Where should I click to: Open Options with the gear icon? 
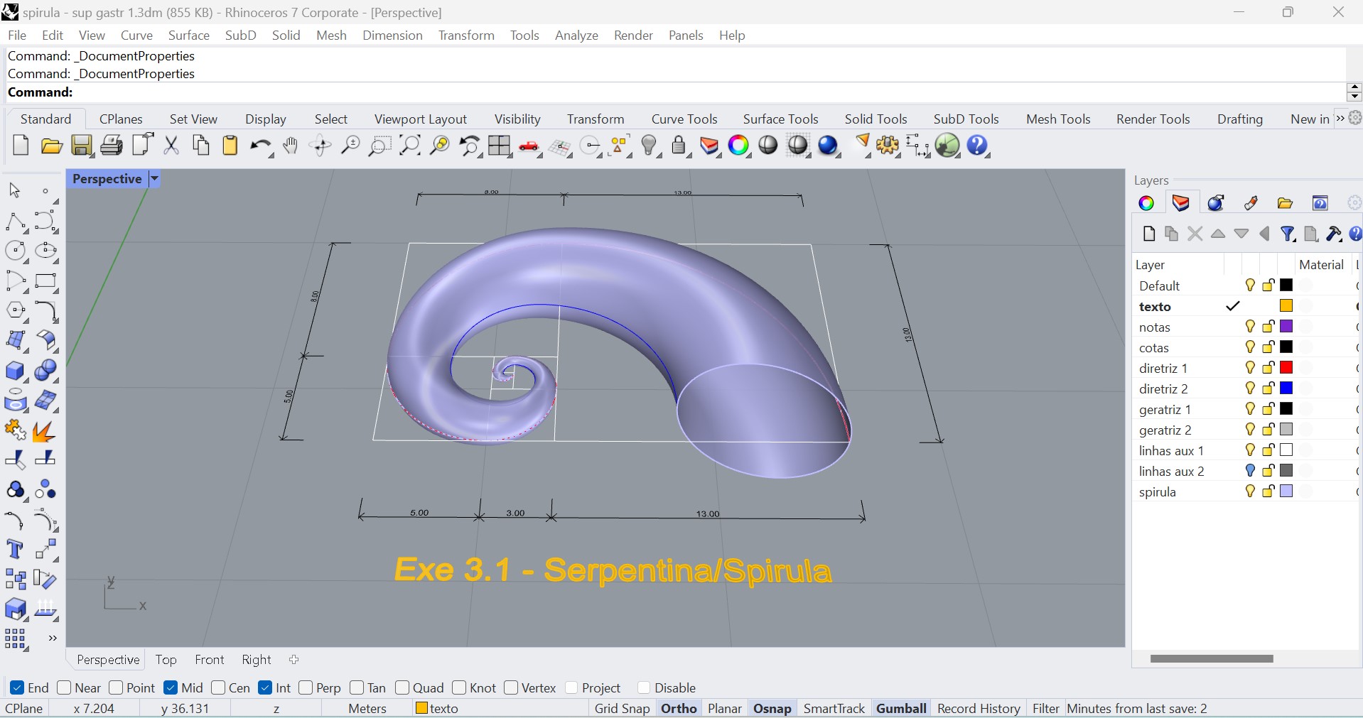pyautogui.click(x=888, y=146)
